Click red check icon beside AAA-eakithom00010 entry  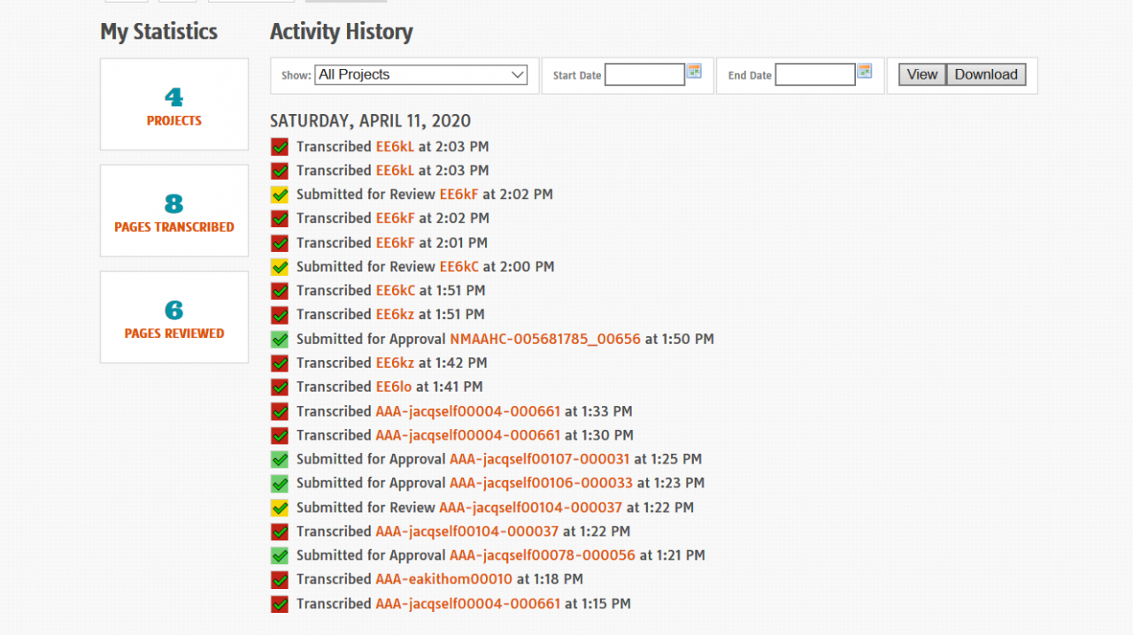280,580
